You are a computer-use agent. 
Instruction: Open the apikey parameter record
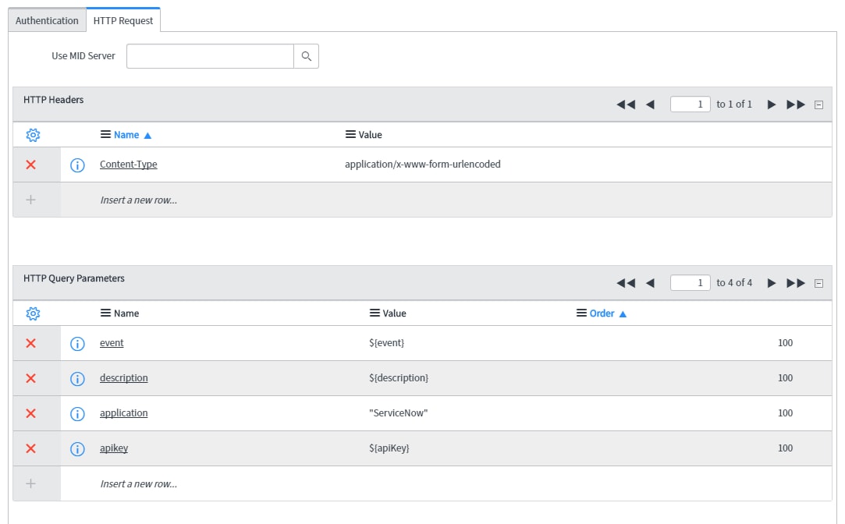click(x=114, y=448)
